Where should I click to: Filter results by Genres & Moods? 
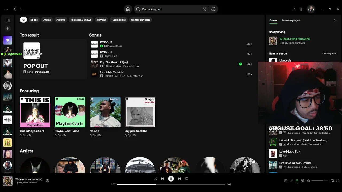coord(141,20)
